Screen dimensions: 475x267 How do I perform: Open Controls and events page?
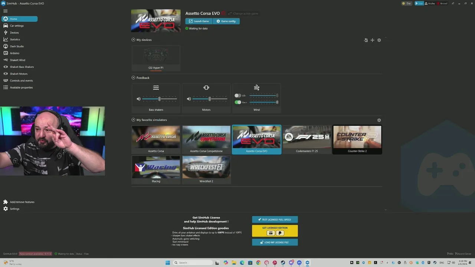[21, 80]
